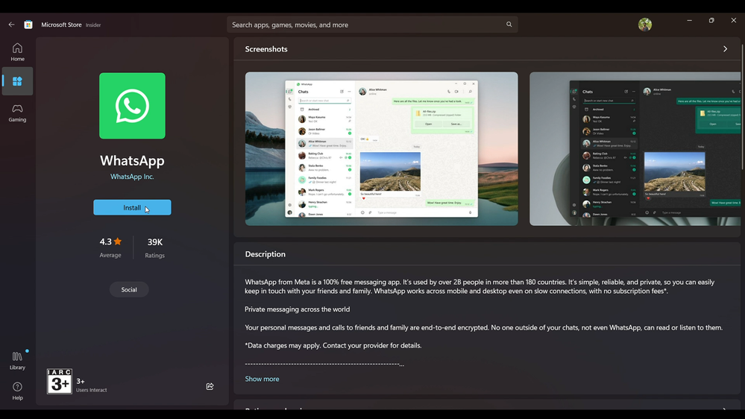745x419 pixels.
Task: Minimize the Microsoft Store window
Action: (689, 20)
